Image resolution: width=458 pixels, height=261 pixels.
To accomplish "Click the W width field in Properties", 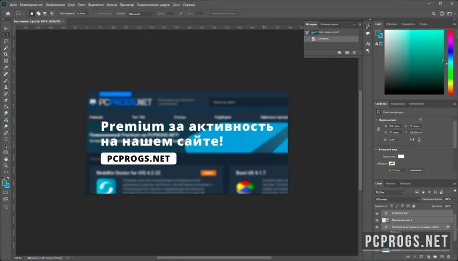I will click(x=394, y=126).
